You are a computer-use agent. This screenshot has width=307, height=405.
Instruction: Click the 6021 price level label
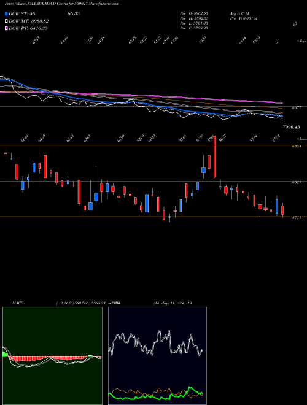[297, 182]
